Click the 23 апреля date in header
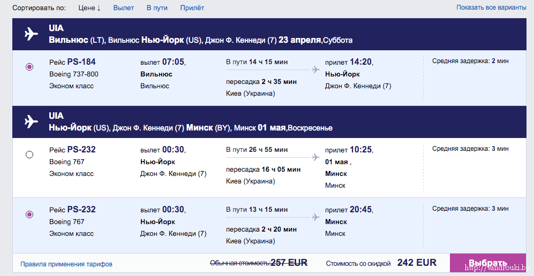The height and width of the screenshot is (276, 534). coord(299,40)
